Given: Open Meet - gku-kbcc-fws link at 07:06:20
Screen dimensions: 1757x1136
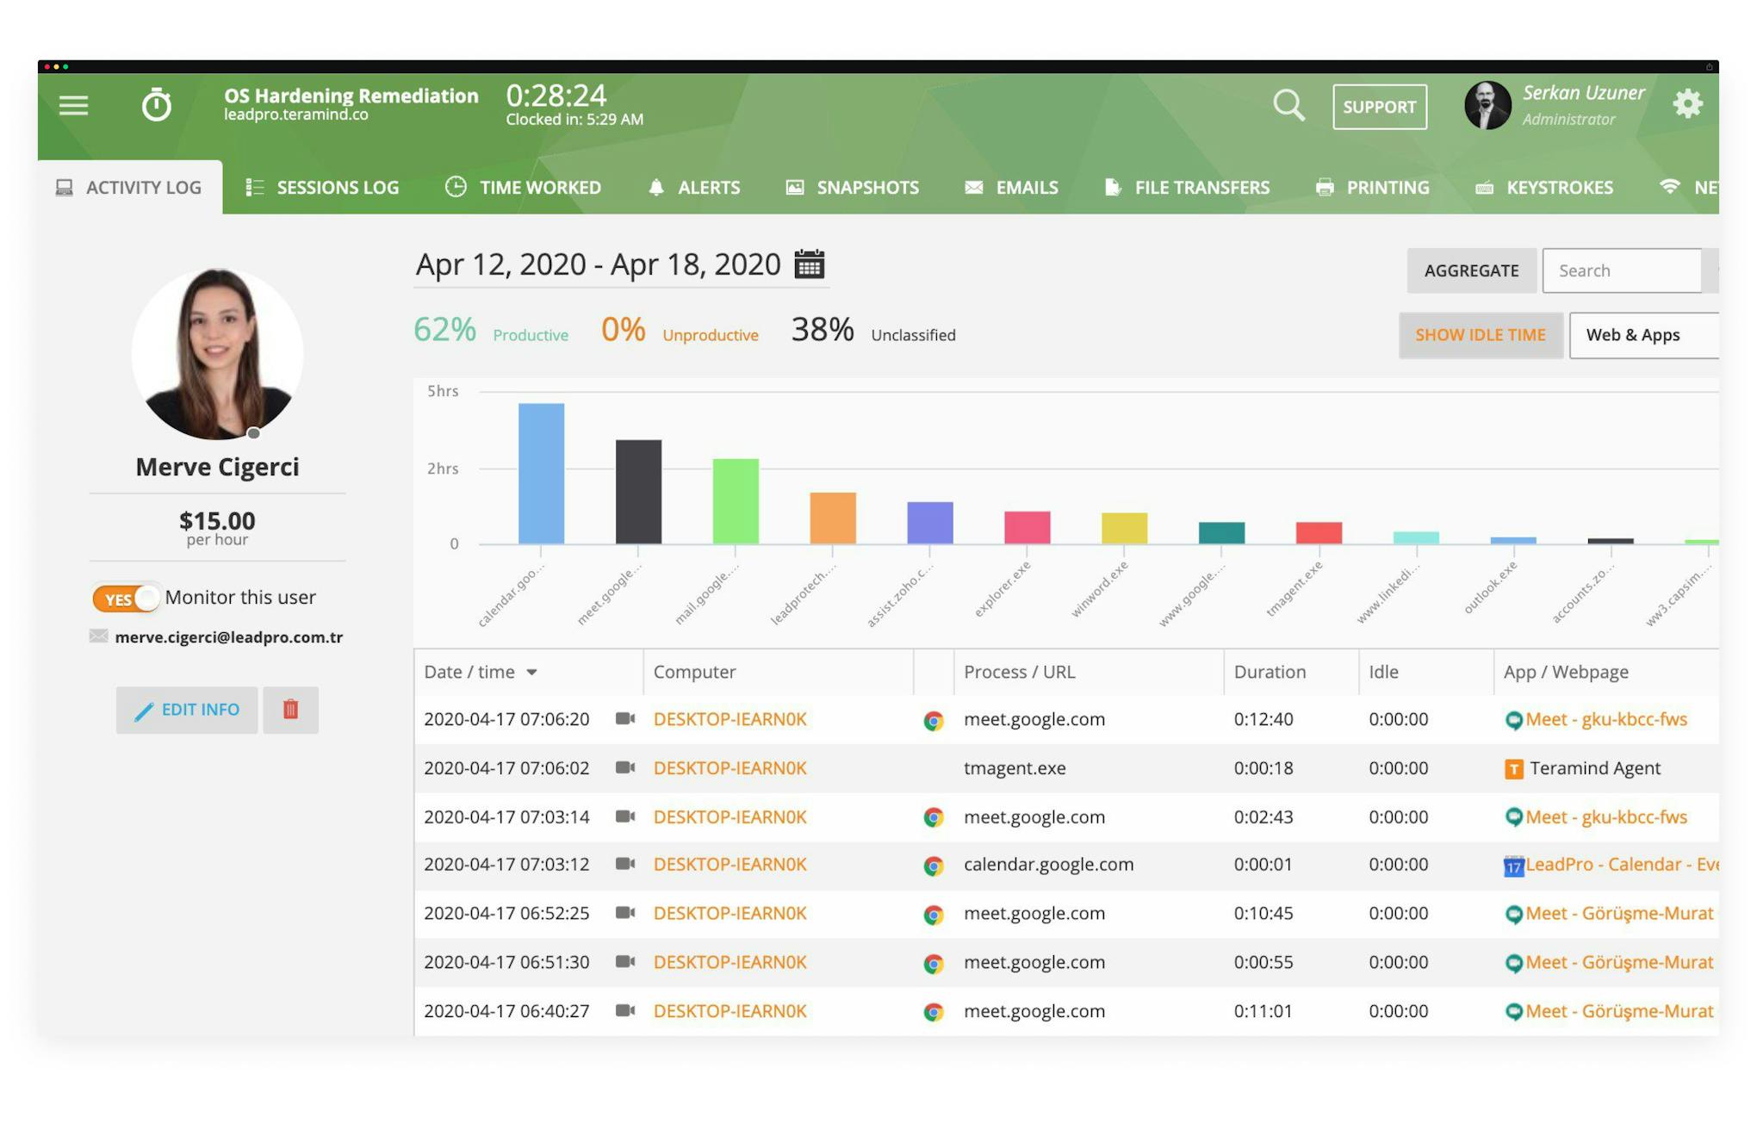Looking at the screenshot, I should 1606,719.
